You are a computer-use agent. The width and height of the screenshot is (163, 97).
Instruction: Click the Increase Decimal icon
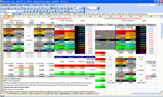tap(59, 11)
